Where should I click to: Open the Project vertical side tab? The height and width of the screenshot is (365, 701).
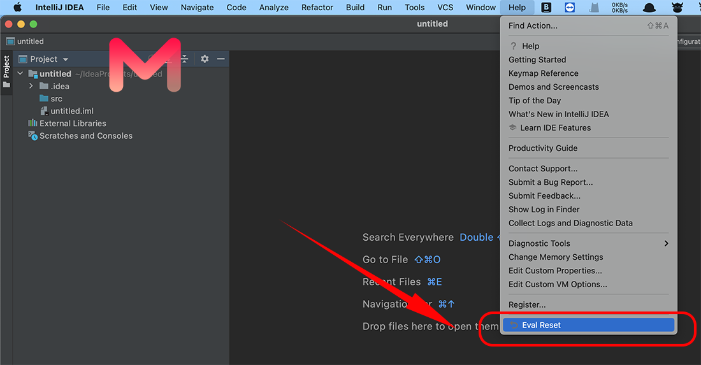coord(6,71)
